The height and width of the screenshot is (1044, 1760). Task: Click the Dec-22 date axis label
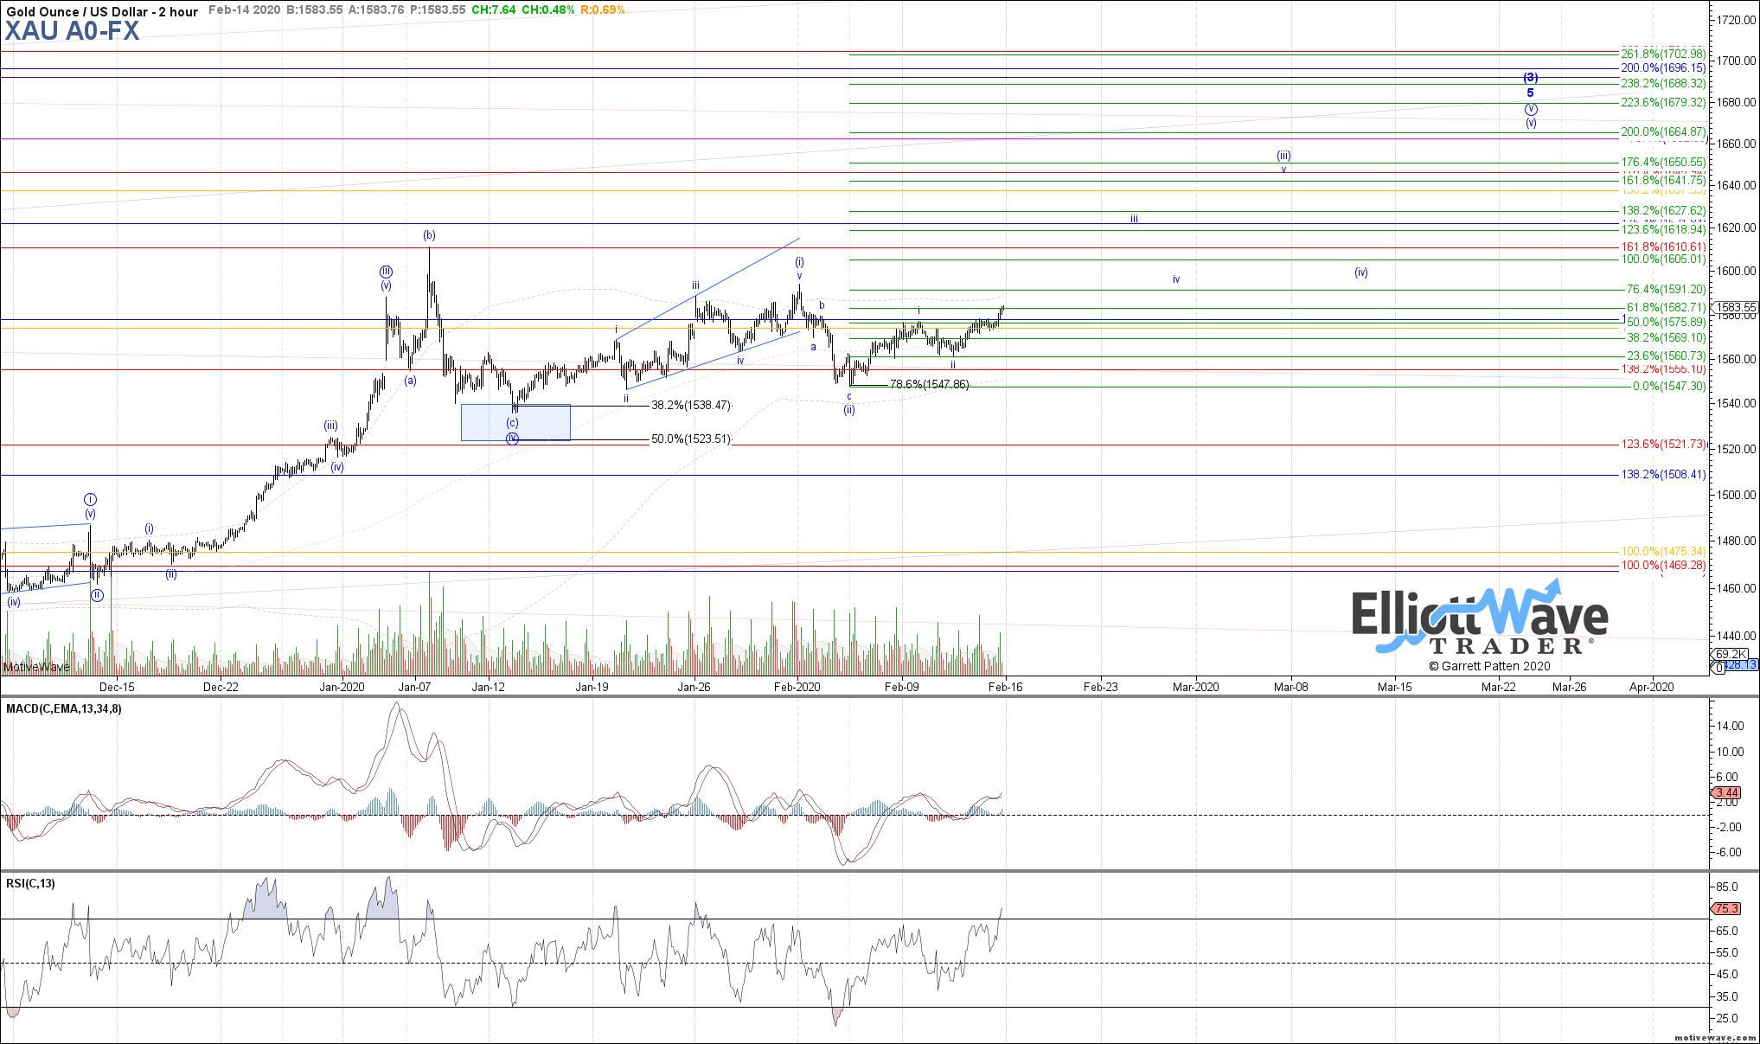point(221,687)
